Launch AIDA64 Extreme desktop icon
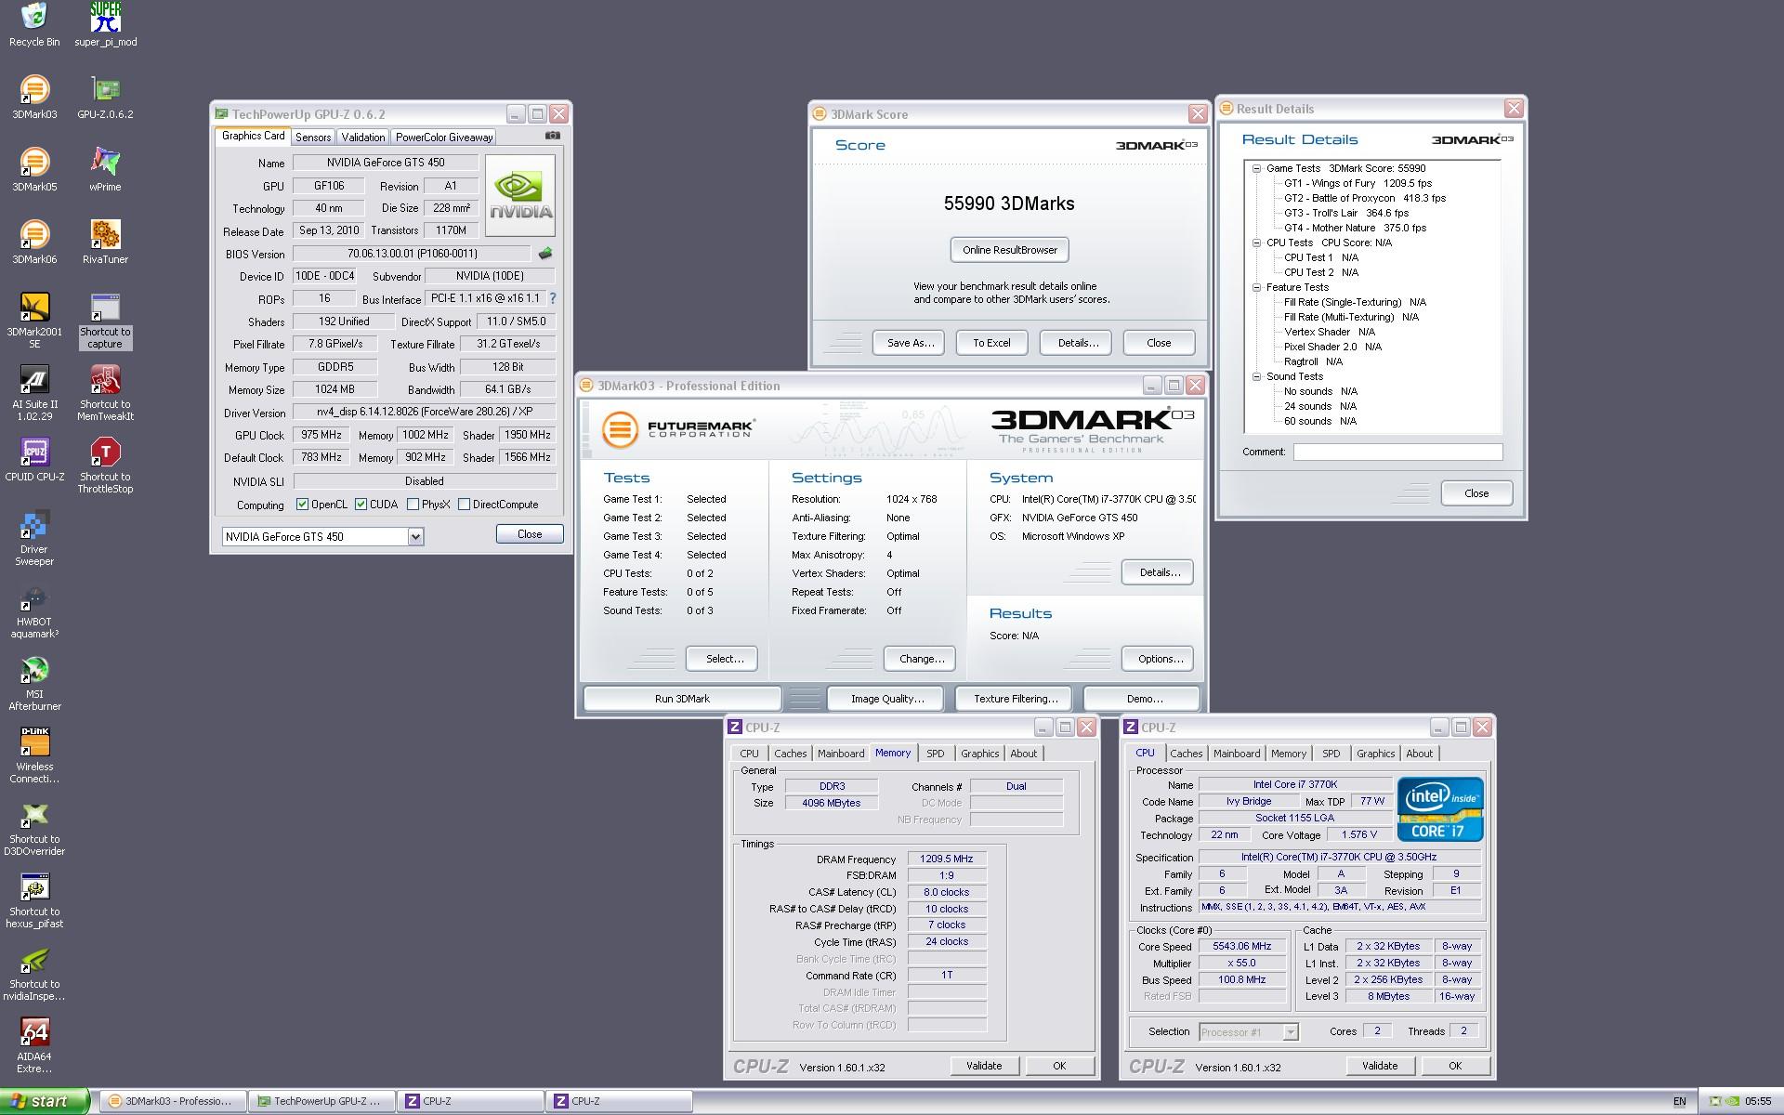 pos(34,1045)
